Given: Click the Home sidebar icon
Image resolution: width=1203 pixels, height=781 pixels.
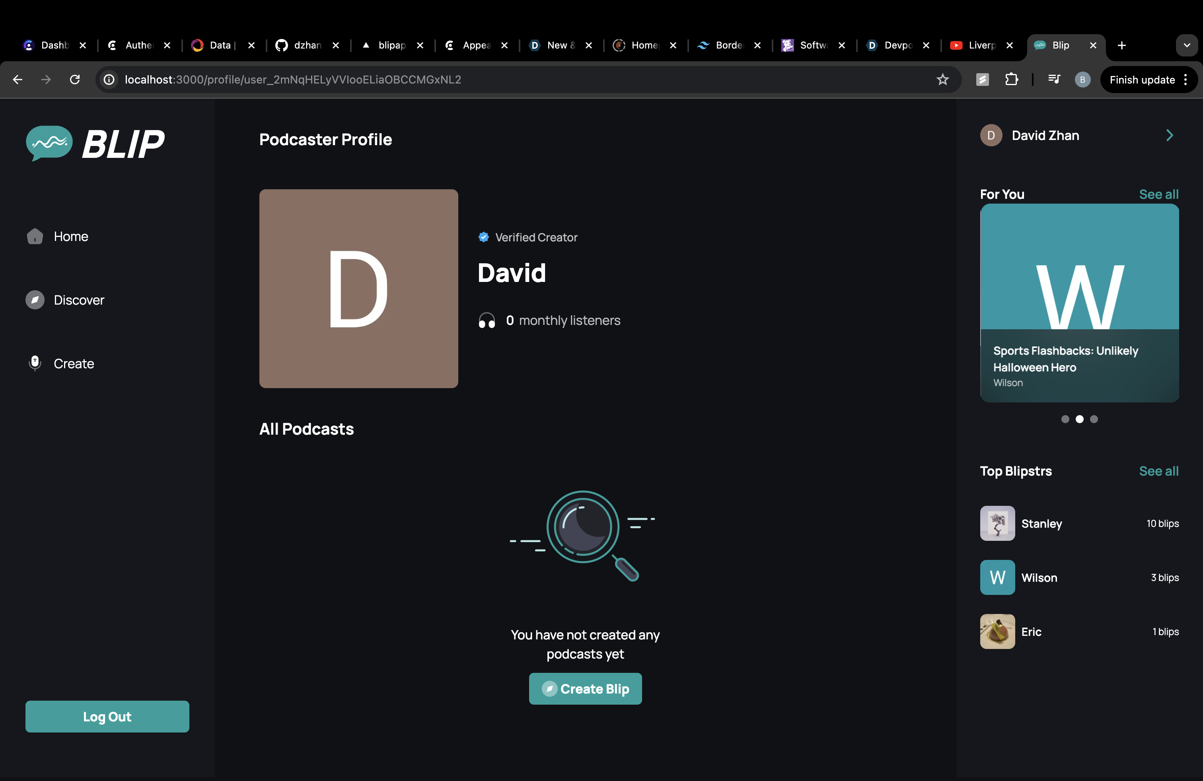Looking at the screenshot, I should pyautogui.click(x=35, y=237).
